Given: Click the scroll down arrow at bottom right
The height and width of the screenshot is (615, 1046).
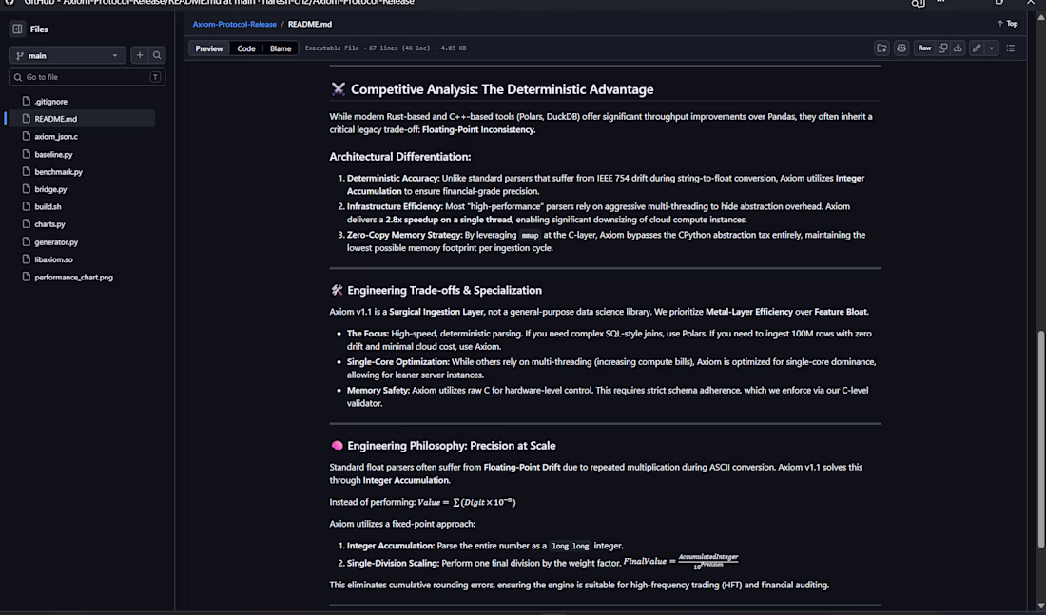Looking at the screenshot, I should 1040,605.
